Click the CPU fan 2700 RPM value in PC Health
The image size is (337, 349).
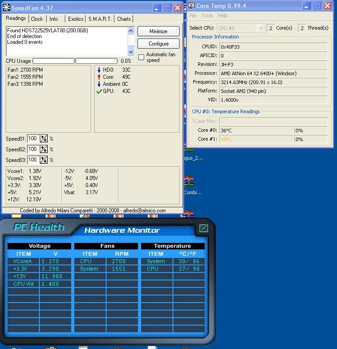point(122,261)
